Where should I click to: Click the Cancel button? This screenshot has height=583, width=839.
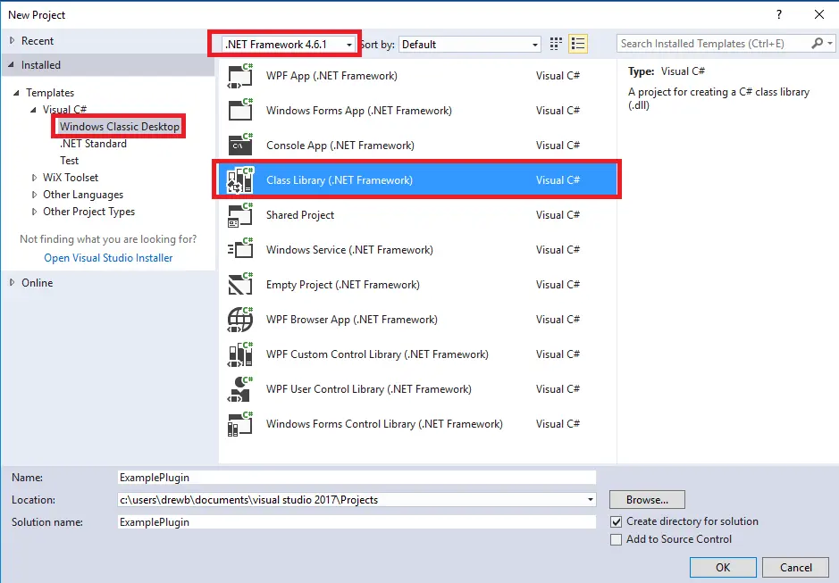click(x=795, y=568)
